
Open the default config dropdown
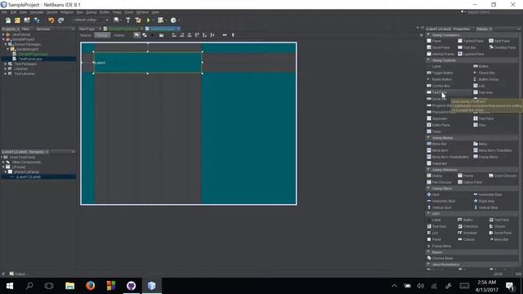coord(91,20)
